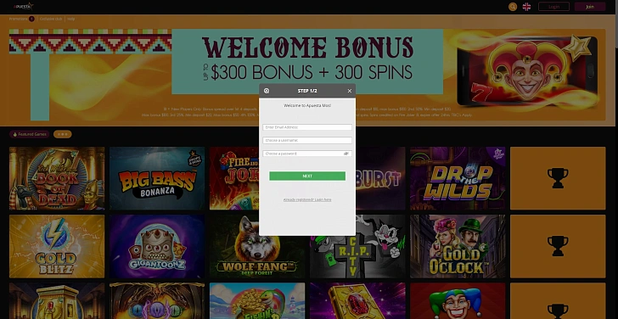Click the support icon in registration dialog header
The image size is (618, 319).
267,91
